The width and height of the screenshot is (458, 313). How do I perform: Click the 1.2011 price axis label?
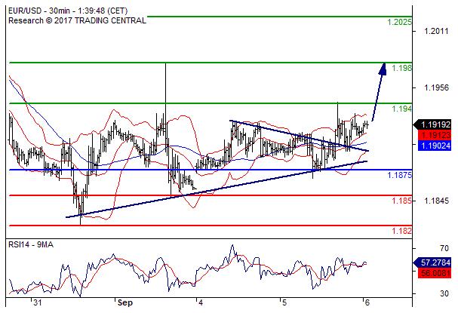click(x=436, y=31)
